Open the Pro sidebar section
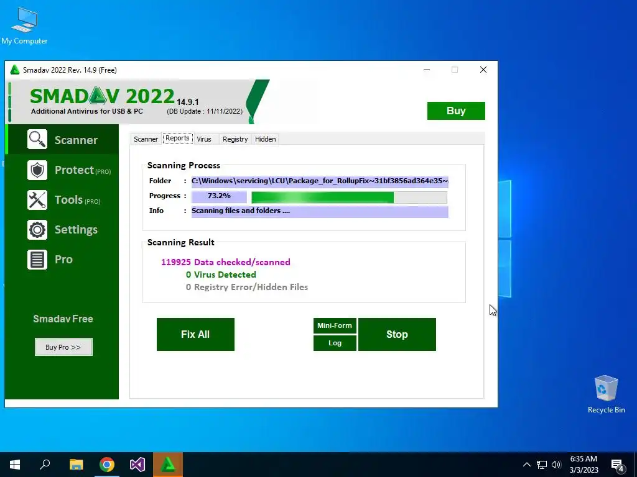Image resolution: width=637 pixels, height=477 pixels. [x=62, y=260]
